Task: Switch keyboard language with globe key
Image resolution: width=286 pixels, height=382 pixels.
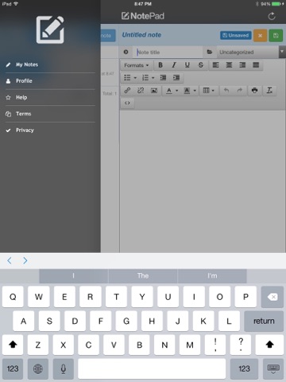Action: coord(38,368)
